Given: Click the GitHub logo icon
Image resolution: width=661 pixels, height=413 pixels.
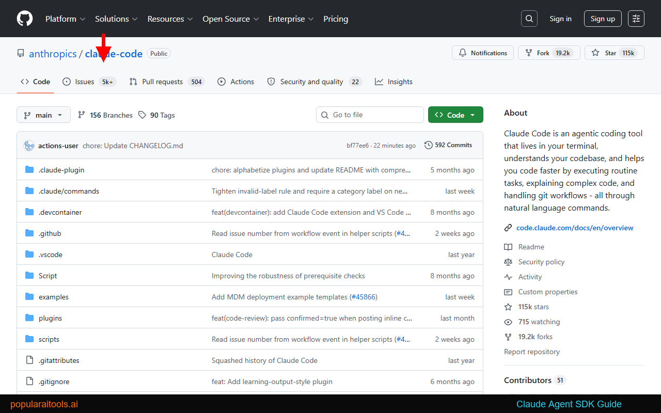Looking at the screenshot, I should click(x=24, y=18).
